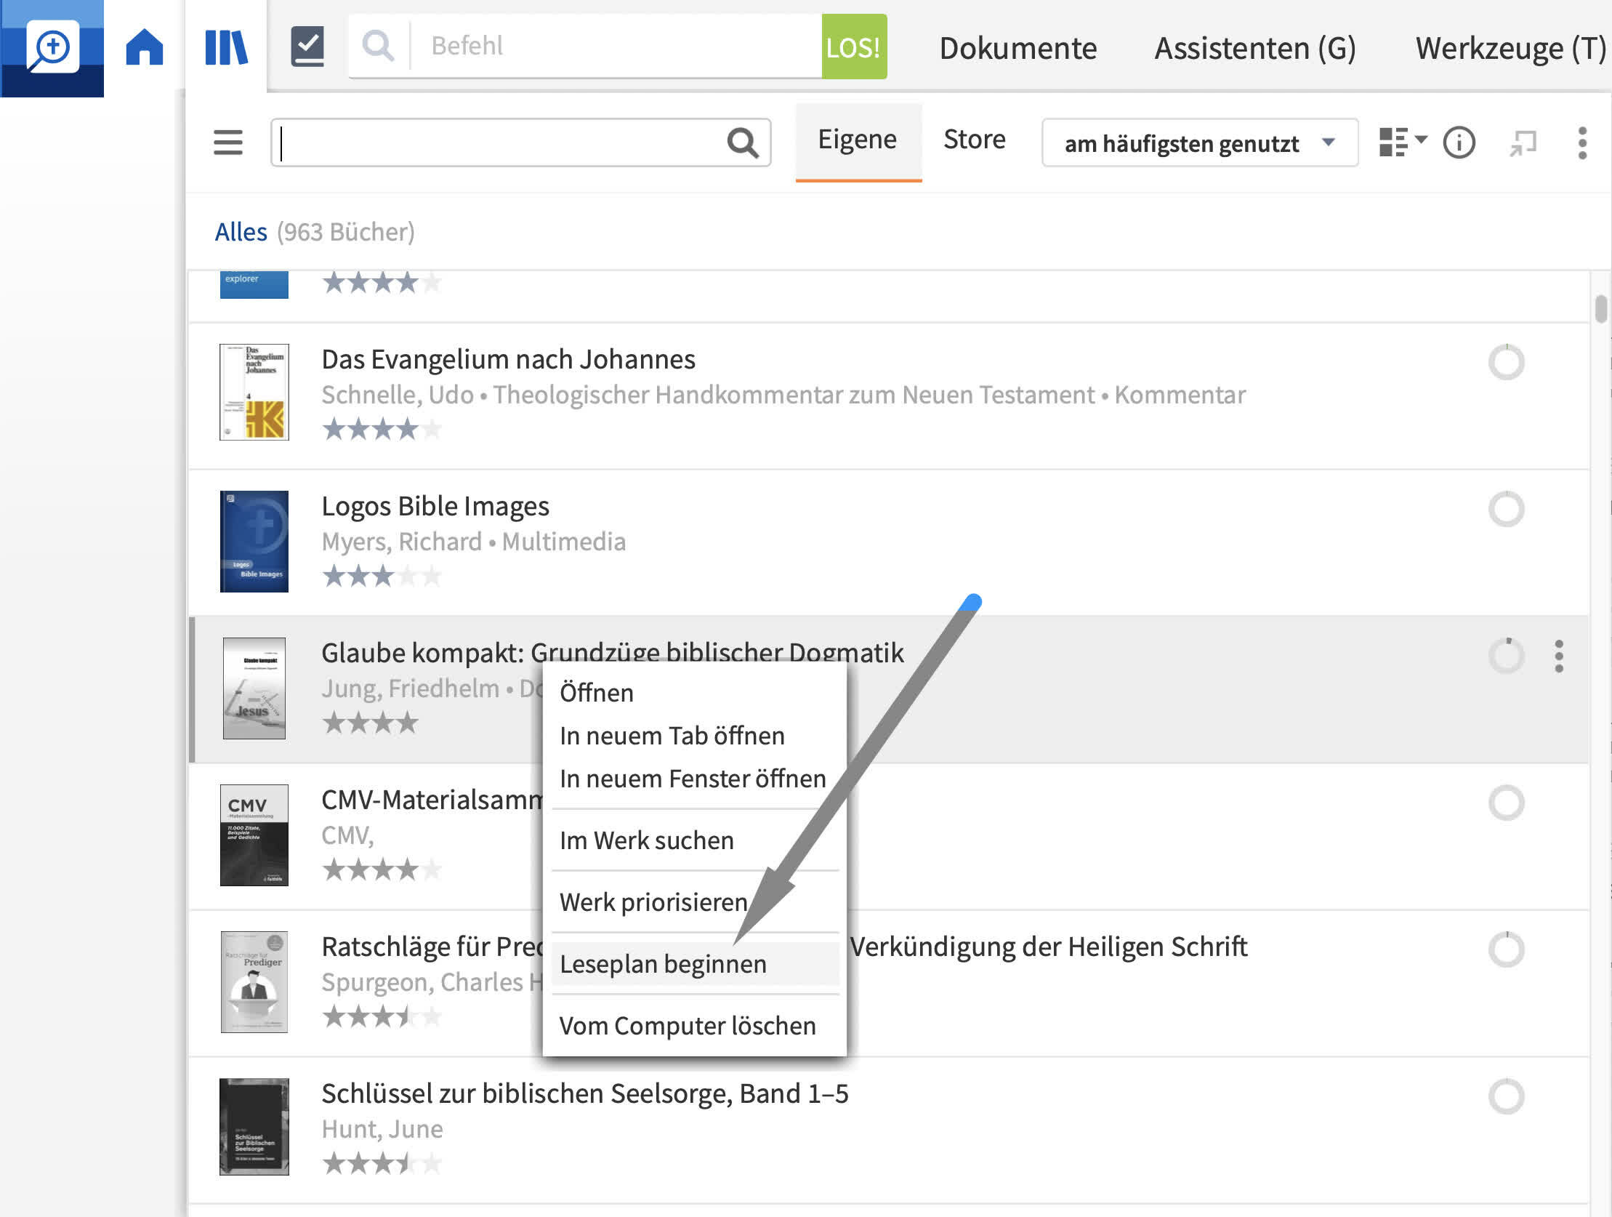
Task: Click the Alles filter link
Action: (x=241, y=232)
